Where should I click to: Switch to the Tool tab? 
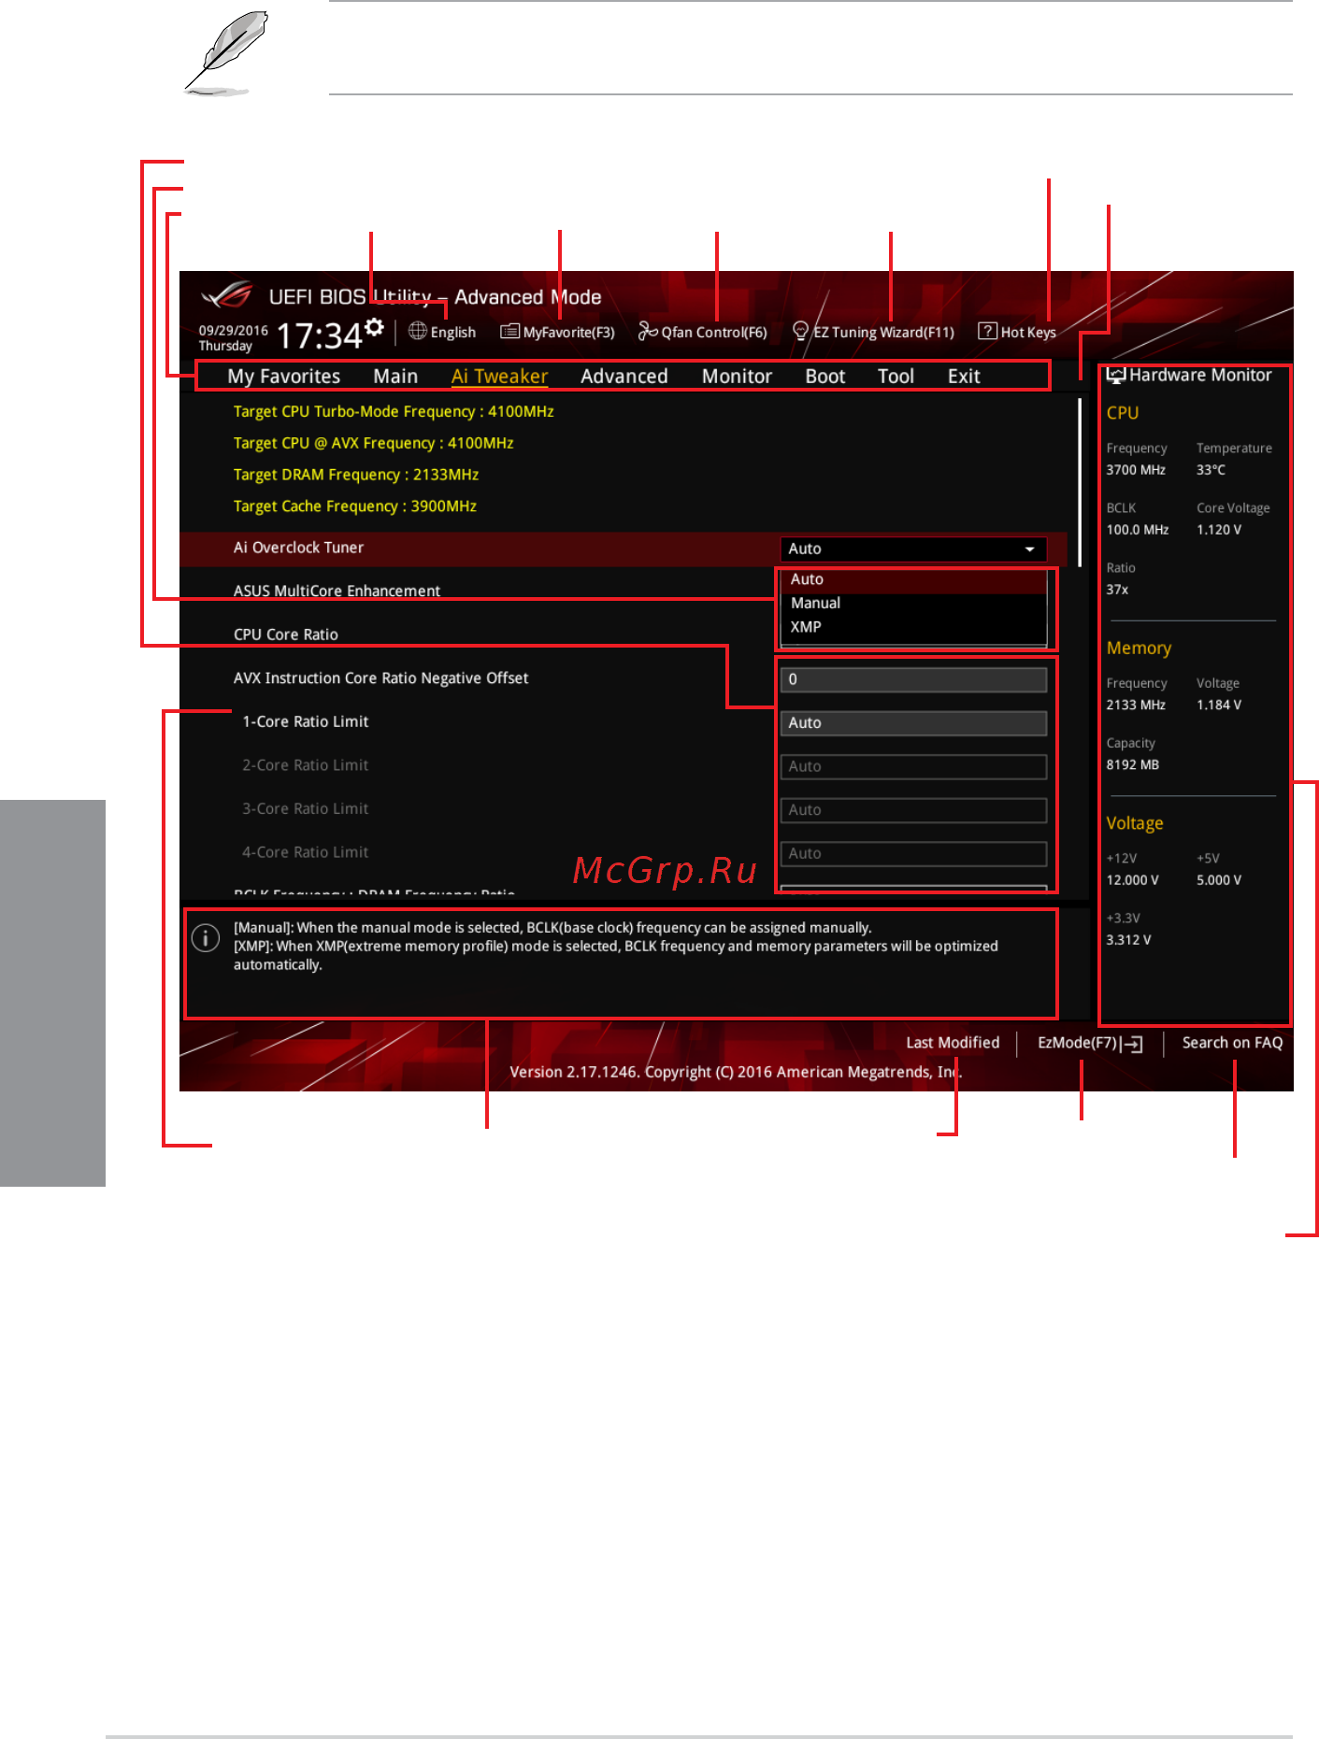point(896,377)
